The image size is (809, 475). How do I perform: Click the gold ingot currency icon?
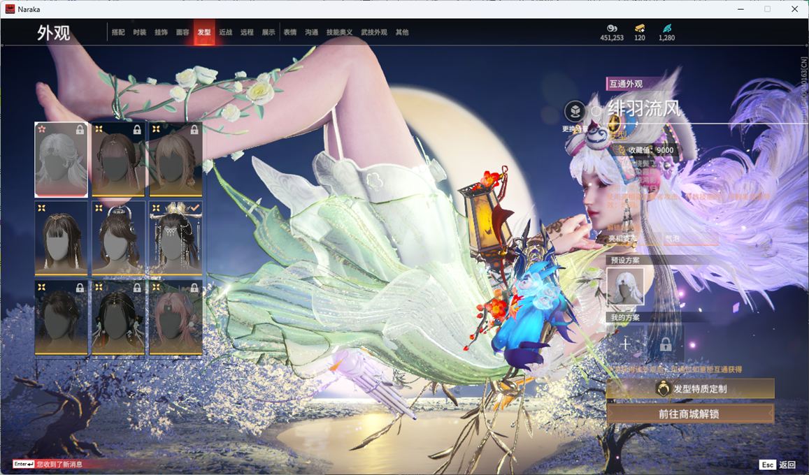click(640, 28)
